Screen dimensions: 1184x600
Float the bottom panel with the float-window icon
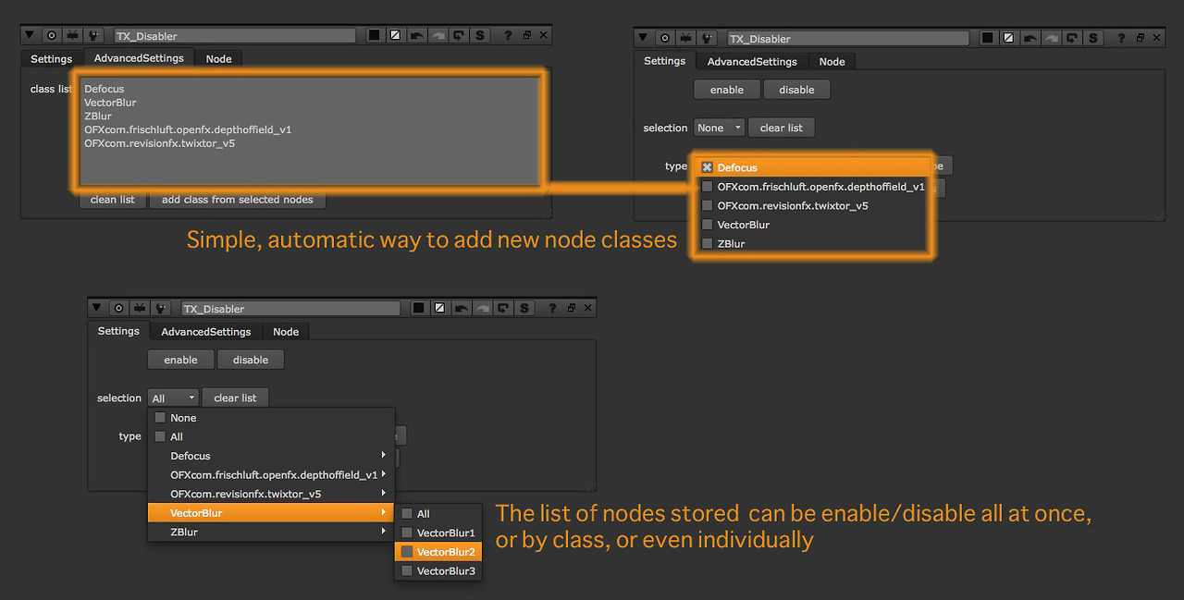(x=571, y=308)
